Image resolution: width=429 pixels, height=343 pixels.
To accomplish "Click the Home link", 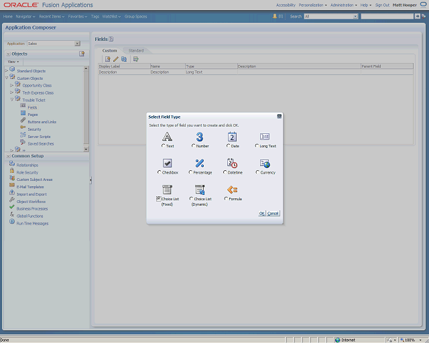I will [x=8, y=16].
